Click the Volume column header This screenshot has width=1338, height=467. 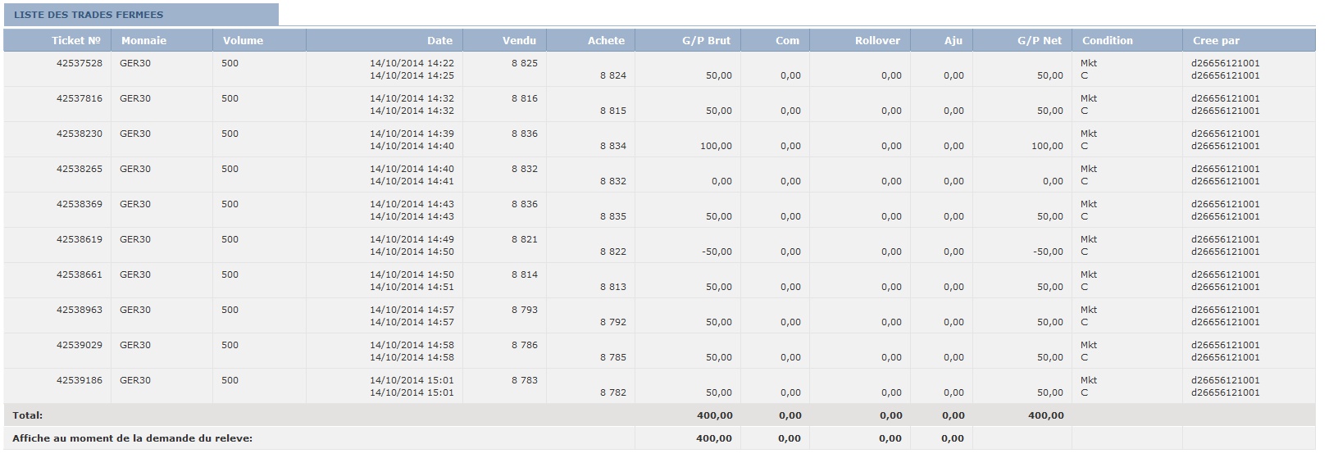(x=243, y=40)
